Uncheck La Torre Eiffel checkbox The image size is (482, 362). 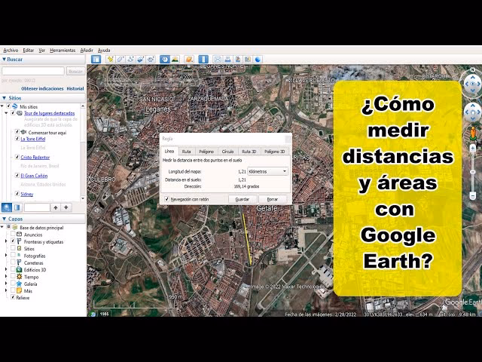tap(17, 139)
